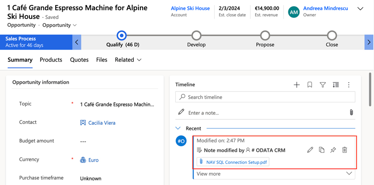
Task: Select the Develop stage circle
Action: (x=196, y=36)
